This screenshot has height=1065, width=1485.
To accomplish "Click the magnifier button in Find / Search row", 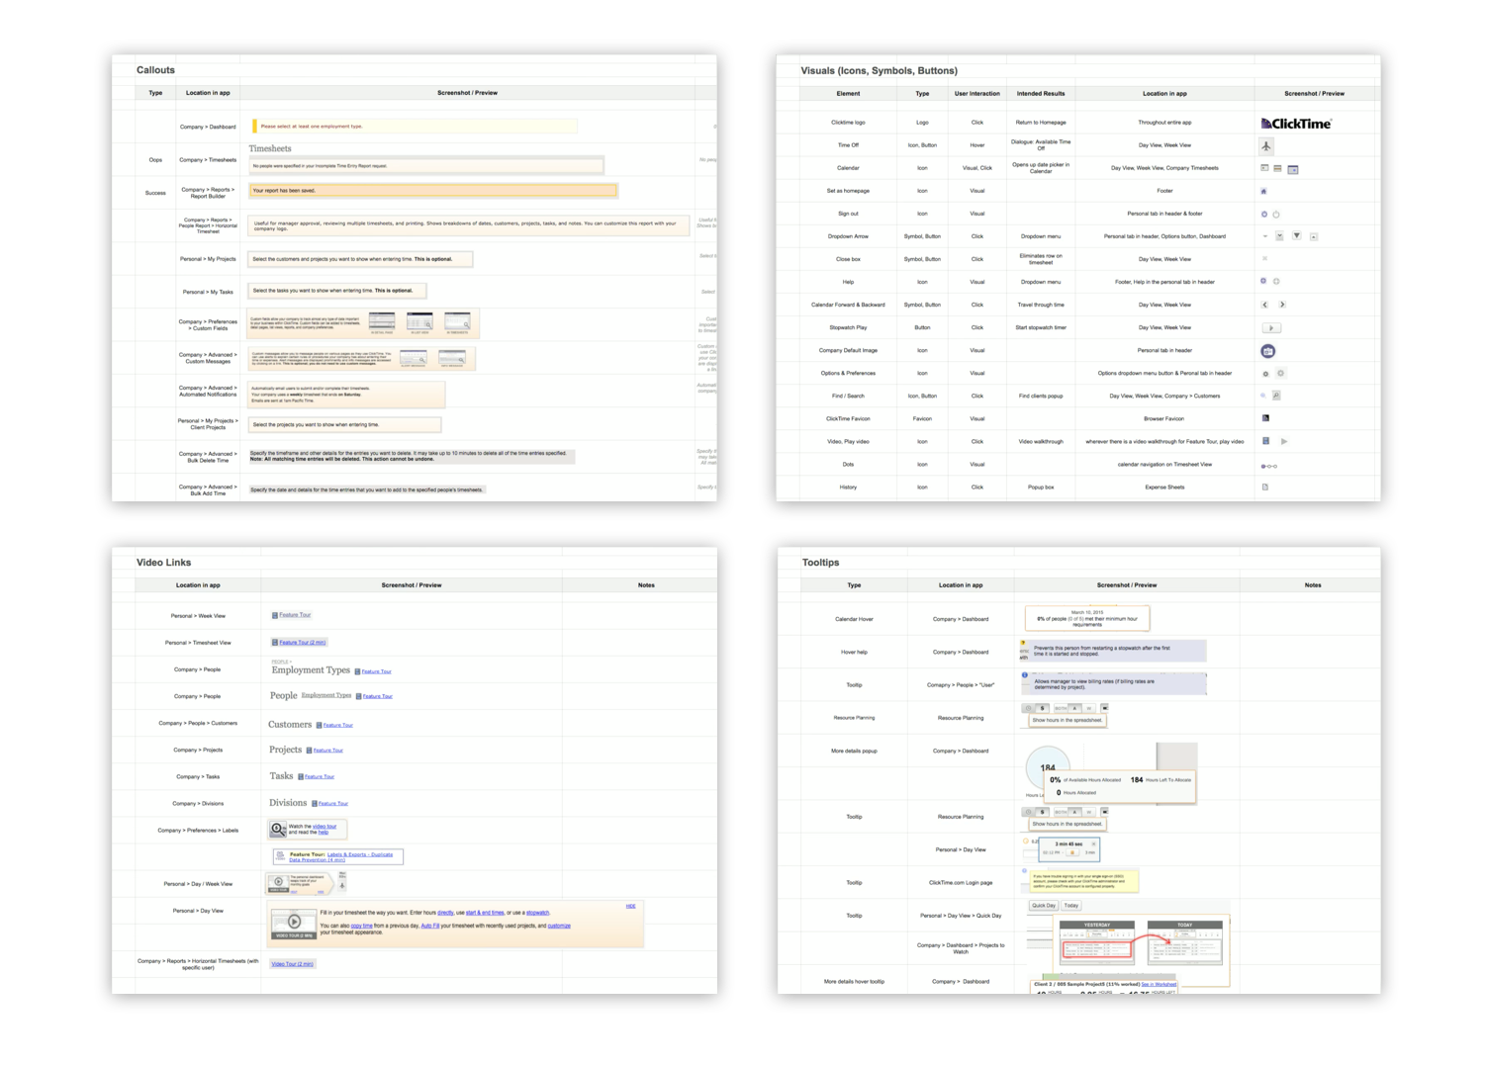I will (1276, 396).
